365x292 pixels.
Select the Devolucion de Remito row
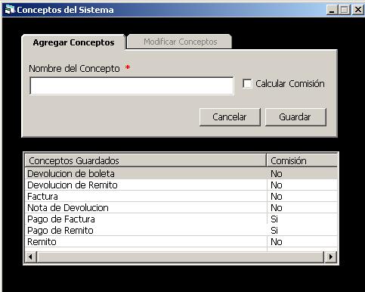181,185
